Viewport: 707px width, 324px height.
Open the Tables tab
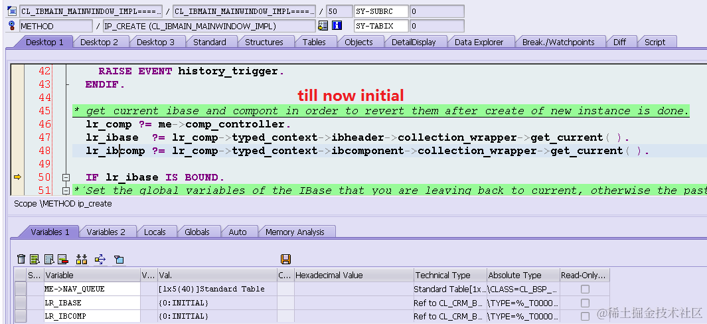click(314, 42)
